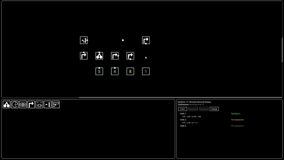Image resolution: width=284 pixels, height=160 pixels.
Task: Click the canvas horizontal scrollbar thumb
Action: (180, 98)
